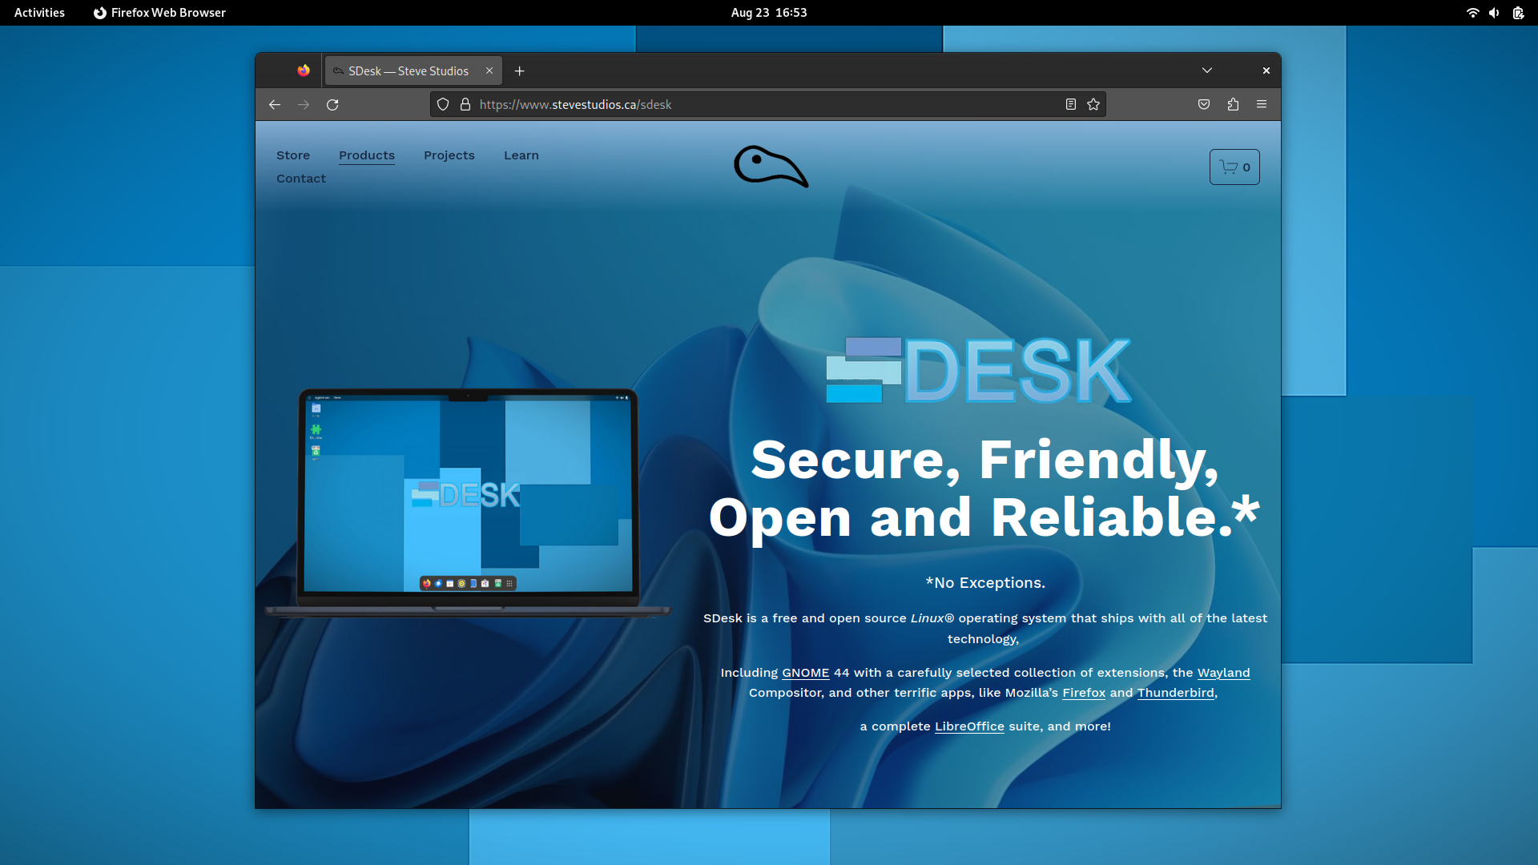Click the Firefox view icon in tab bar
This screenshot has width=1538, height=865.
pos(304,70)
